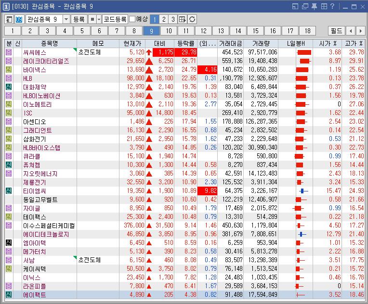Select view mode 2 button
This screenshot has height=304, width=368.
[164, 19]
